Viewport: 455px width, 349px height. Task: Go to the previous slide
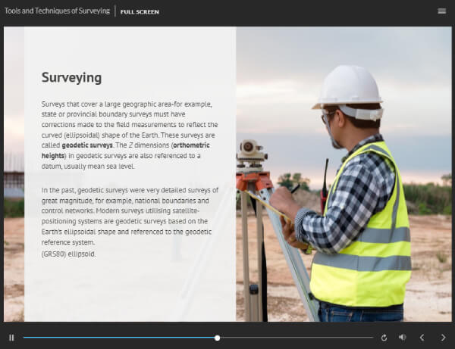pos(422,338)
